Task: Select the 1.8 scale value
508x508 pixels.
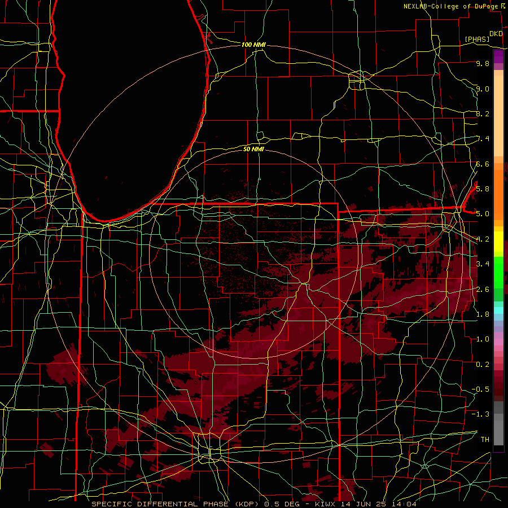Action: coord(483,314)
